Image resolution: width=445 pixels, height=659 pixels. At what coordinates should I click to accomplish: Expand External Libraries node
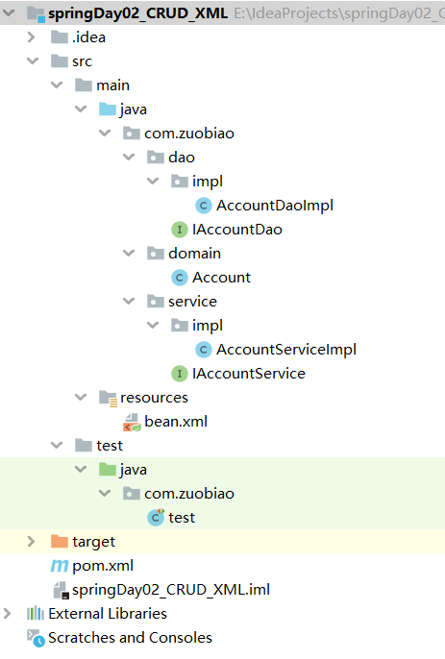tap(7, 614)
